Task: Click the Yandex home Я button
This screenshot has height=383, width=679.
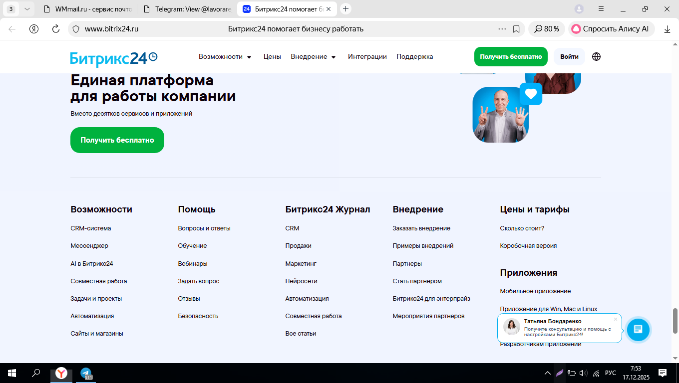Action: pos(34,29)
